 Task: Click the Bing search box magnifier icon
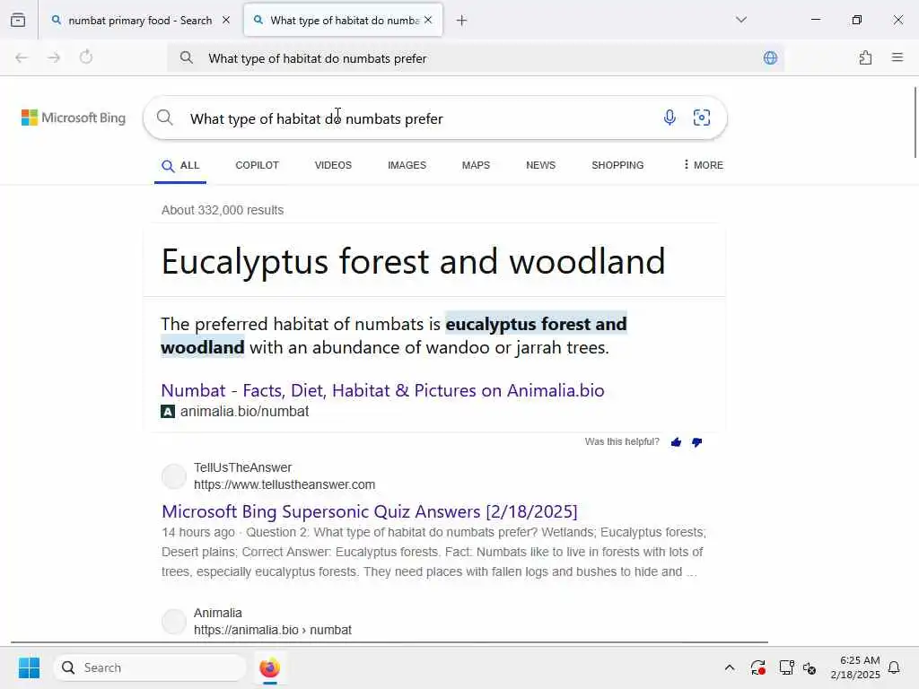165,118
